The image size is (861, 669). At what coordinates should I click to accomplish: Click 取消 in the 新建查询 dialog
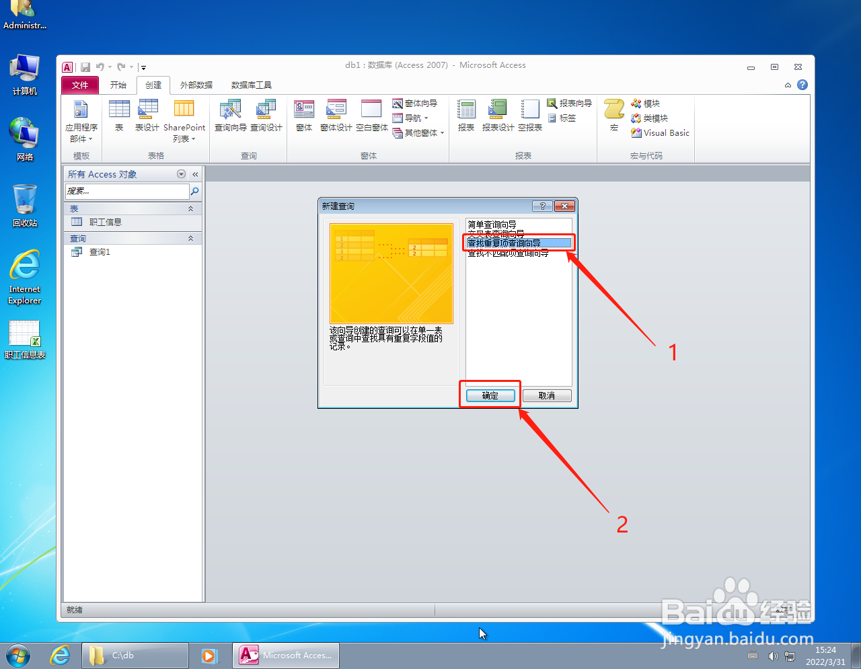pyautogui.click(x=547, y=396)
